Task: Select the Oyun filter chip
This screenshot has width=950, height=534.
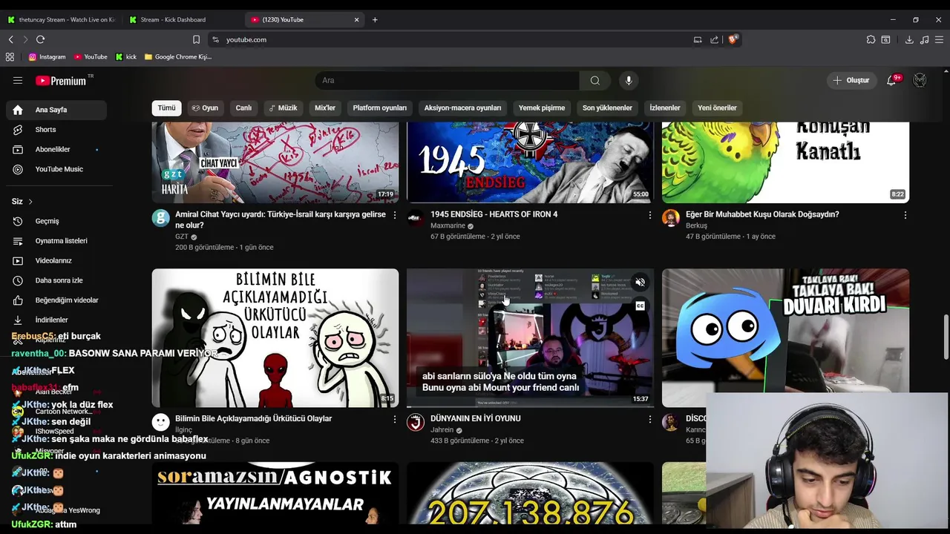Action: click(205, 108)
